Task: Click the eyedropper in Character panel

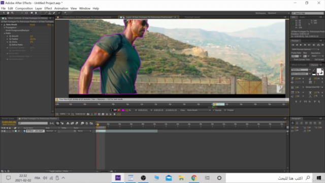Action: coord(314,70)
